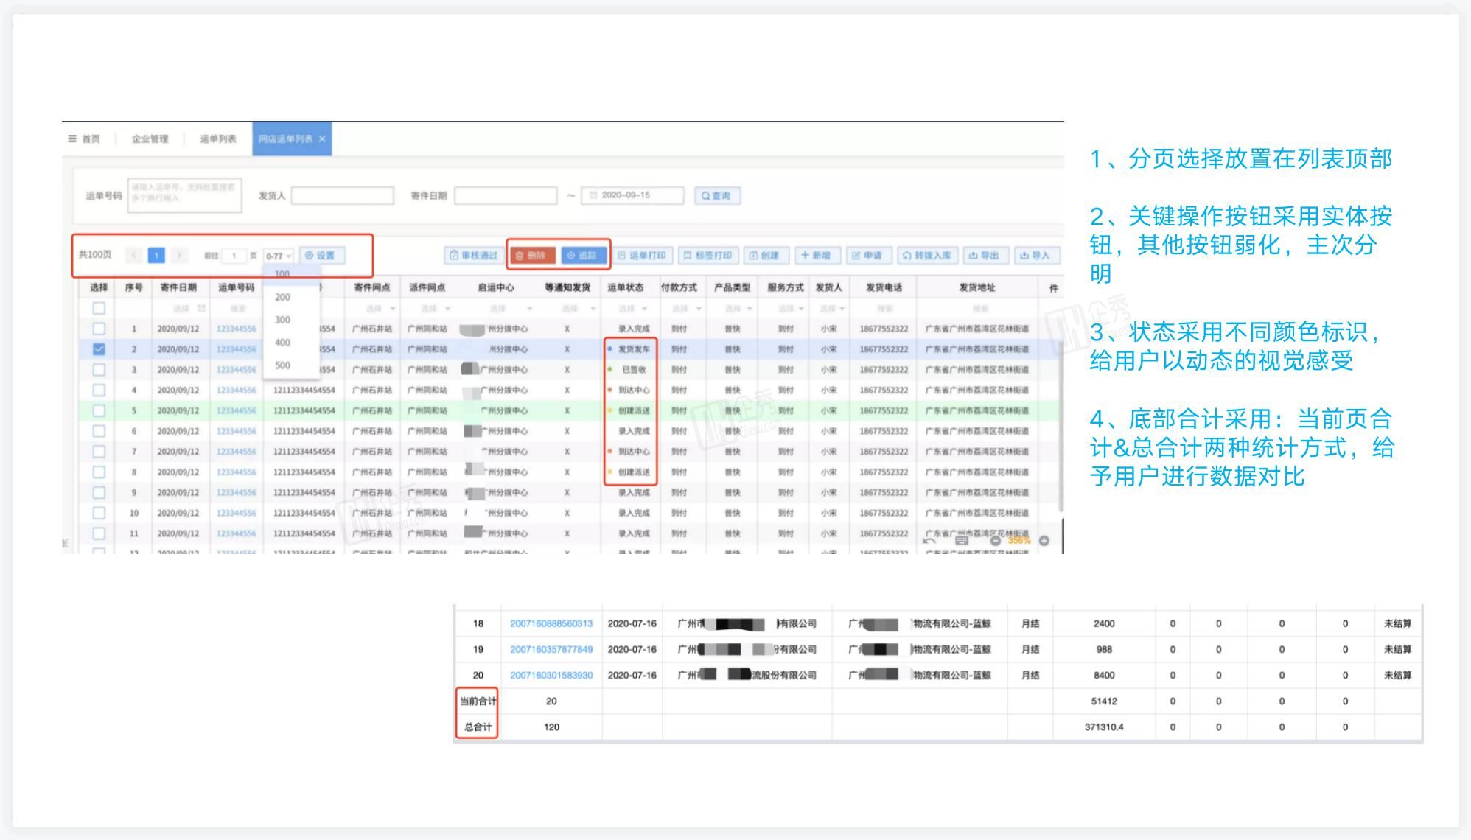Open the end date field showing 2020-09-15
Viewport: 1471px width, 840px height.
point(632,195)
